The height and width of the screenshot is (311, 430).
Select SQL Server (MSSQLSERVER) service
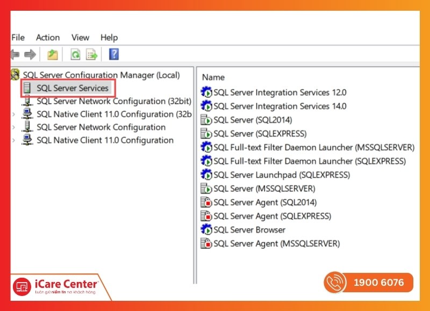pos(264,188)
